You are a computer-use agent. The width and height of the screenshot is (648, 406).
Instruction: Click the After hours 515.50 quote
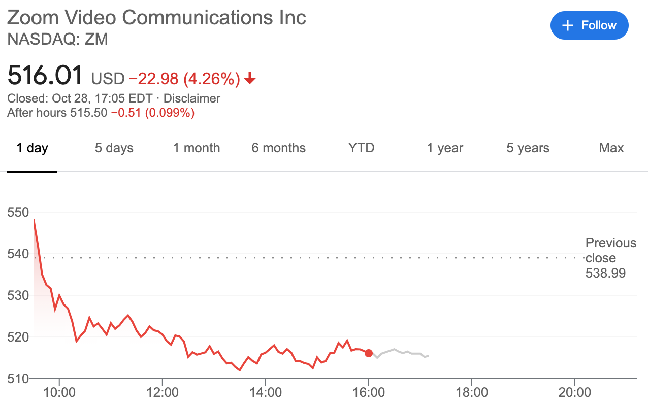(x=57, y=113)
